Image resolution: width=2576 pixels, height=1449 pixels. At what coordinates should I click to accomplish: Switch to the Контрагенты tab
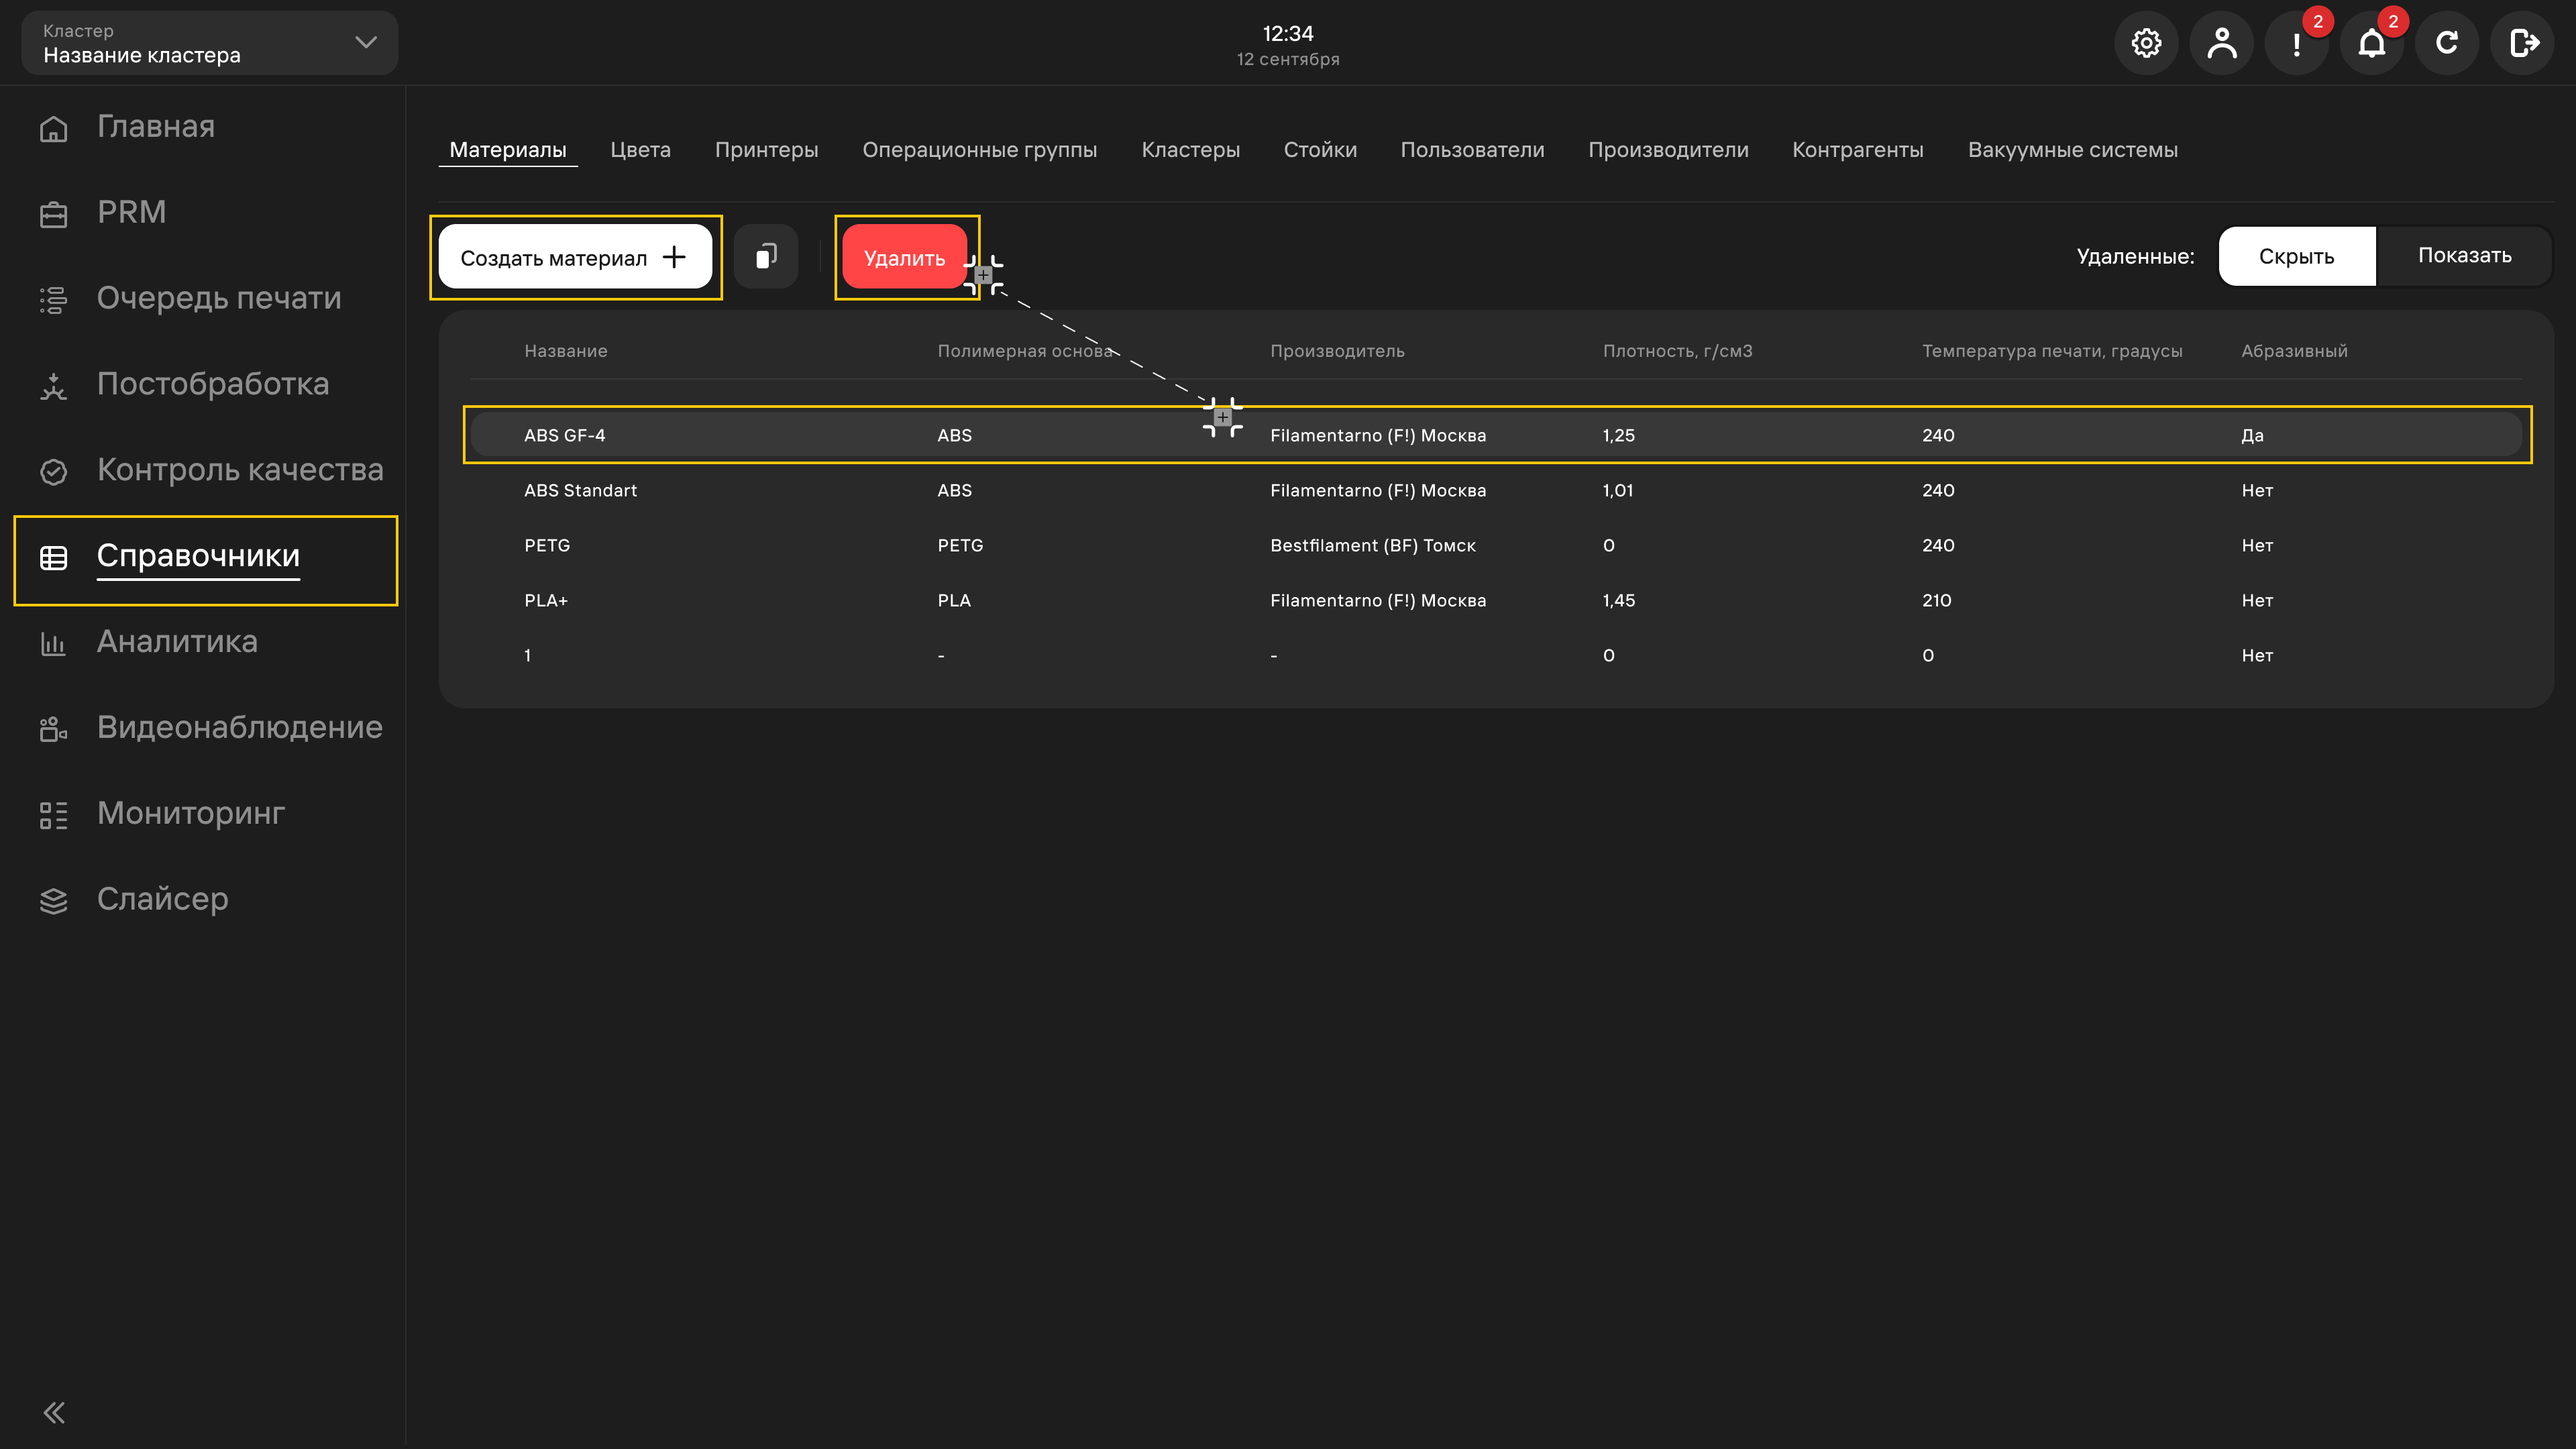click(1857, 150)
